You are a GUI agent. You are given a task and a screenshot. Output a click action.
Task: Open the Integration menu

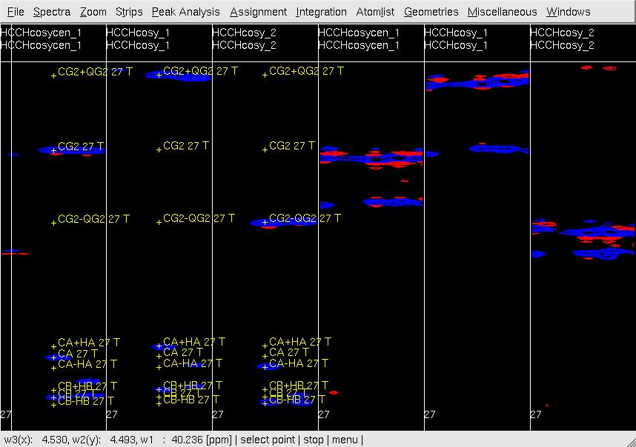pos(321,12)
